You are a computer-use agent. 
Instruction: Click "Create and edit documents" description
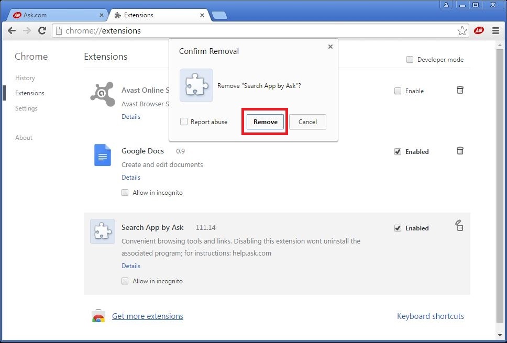(162, 165)
